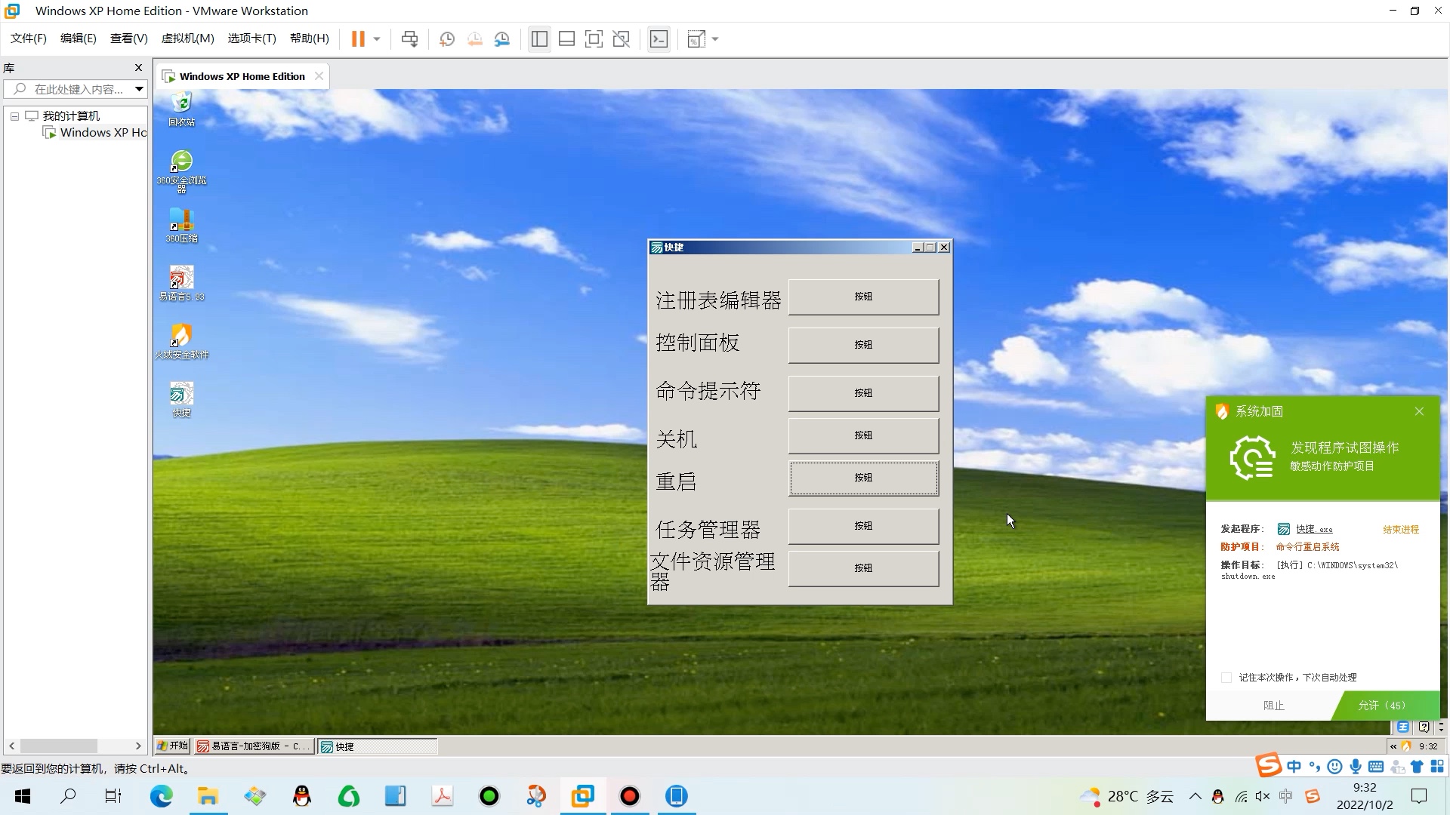This screenshot has width=1450, height=815.
Task: Toggle the console view icon
Action: tap(659, 39)
